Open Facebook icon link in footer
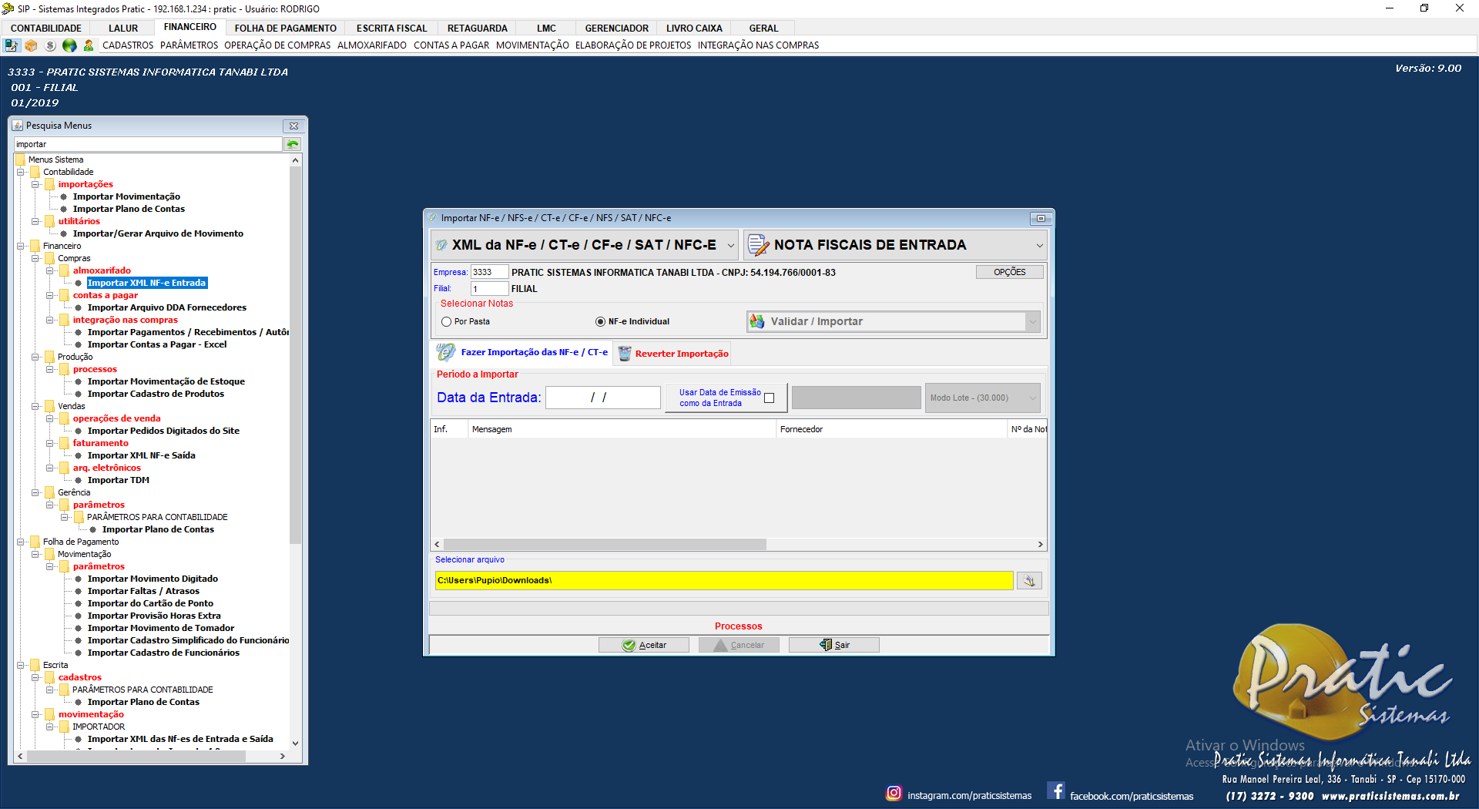 click(x=1056, y=791)
